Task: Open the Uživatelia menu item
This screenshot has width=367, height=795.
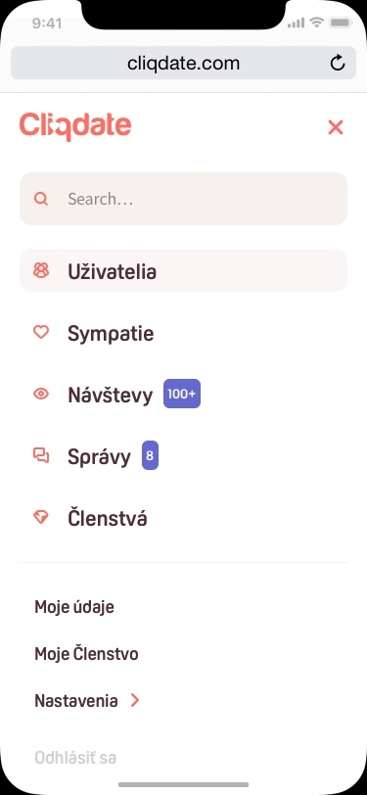Action: pos(184,270)
